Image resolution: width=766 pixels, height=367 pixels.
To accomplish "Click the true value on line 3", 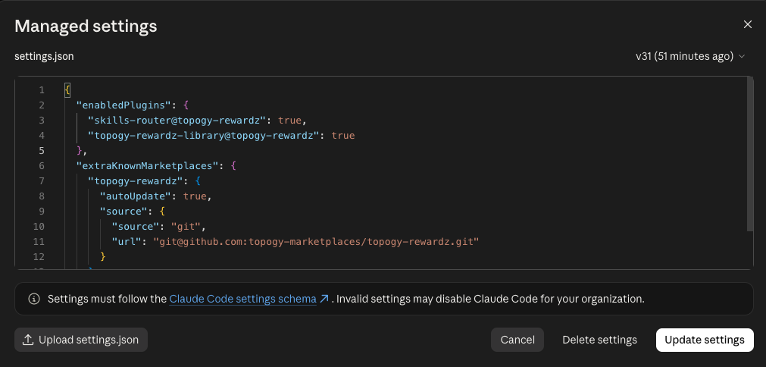I will 289,121.
